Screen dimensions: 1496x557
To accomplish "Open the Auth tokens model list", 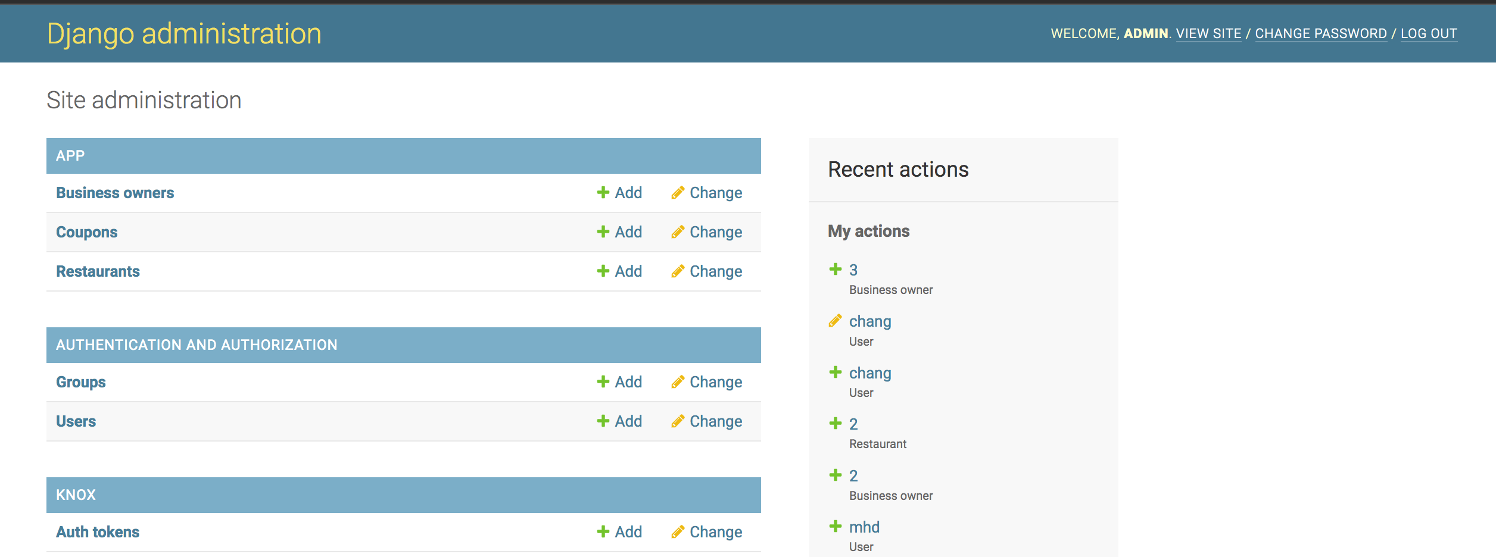I will tap(98, 532).
